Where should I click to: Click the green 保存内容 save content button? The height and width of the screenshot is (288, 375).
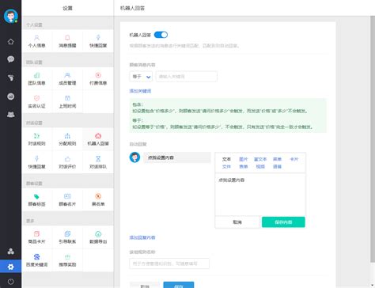pos(283,222)
